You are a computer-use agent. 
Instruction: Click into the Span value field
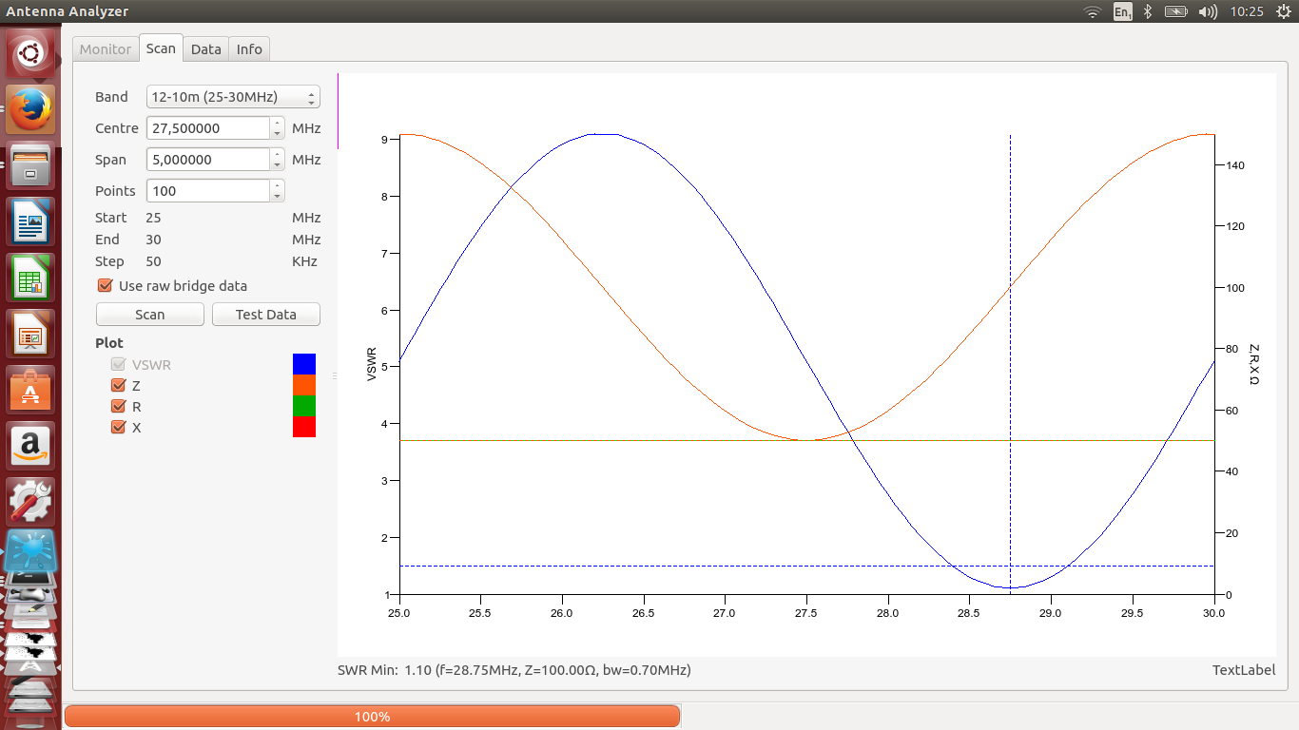pos(208,160)
